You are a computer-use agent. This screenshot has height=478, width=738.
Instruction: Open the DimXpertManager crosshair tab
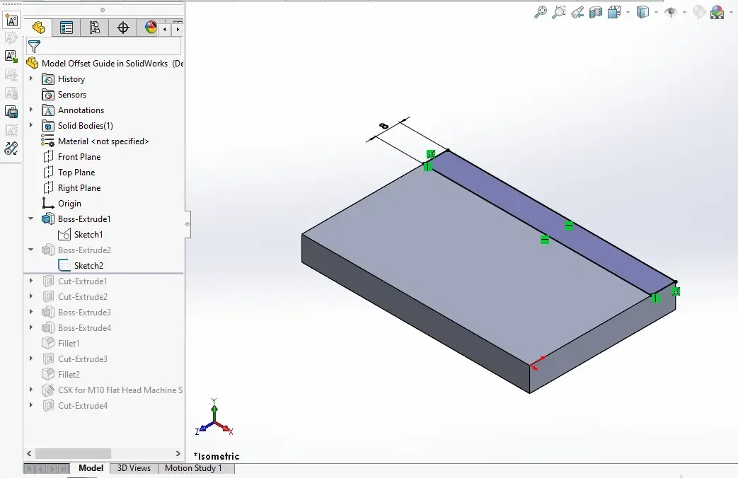point(123,28)
